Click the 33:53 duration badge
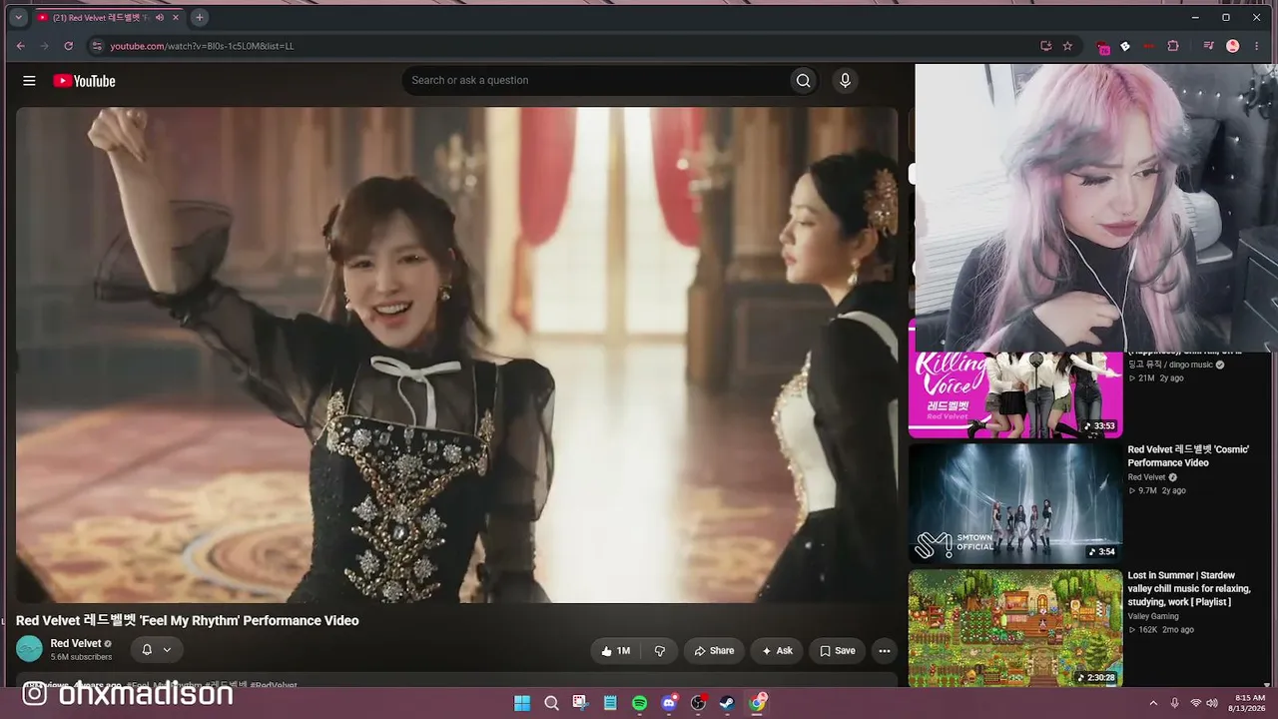Image resolution: width=1278 pixels, height=719 pixels. pos(1099,426)
